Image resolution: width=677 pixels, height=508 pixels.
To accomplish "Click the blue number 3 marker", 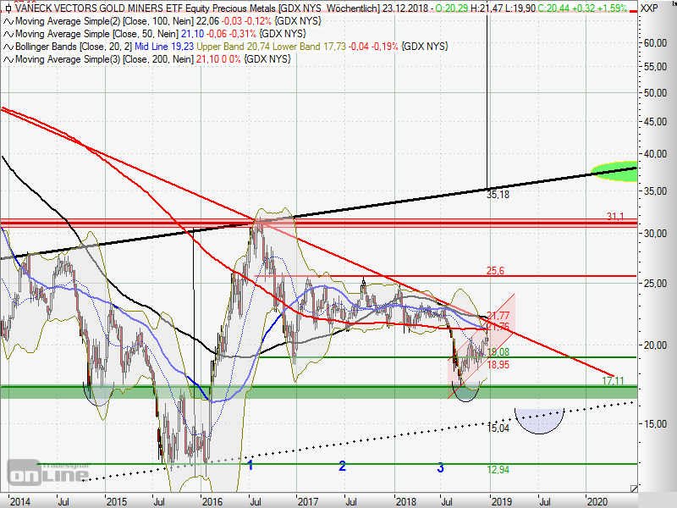I will tap(440, 467).
